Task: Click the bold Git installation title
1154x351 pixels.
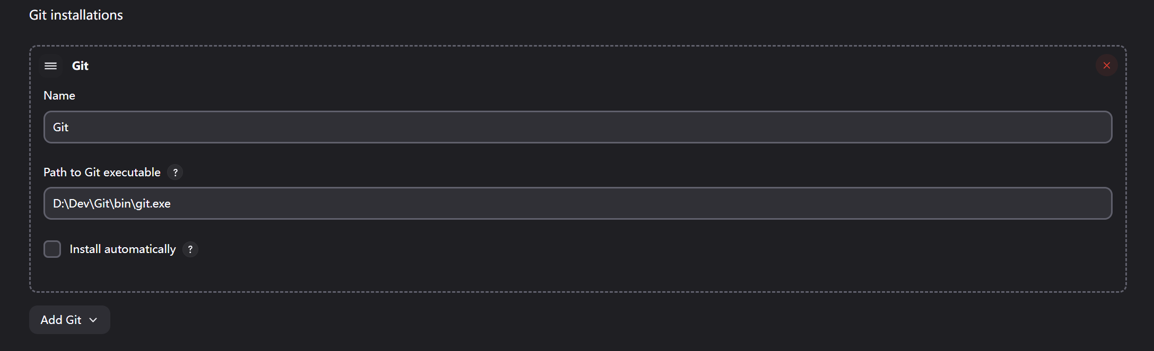Action: 80,66
